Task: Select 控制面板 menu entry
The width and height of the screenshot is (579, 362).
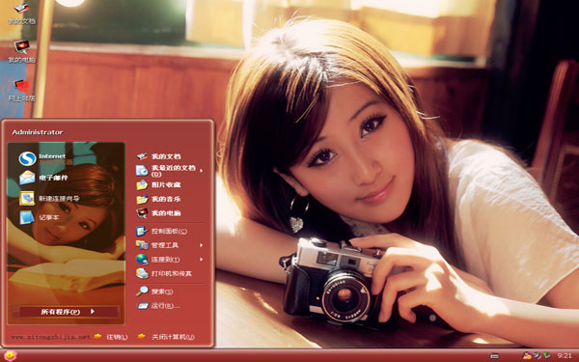Action: point(161,232)
